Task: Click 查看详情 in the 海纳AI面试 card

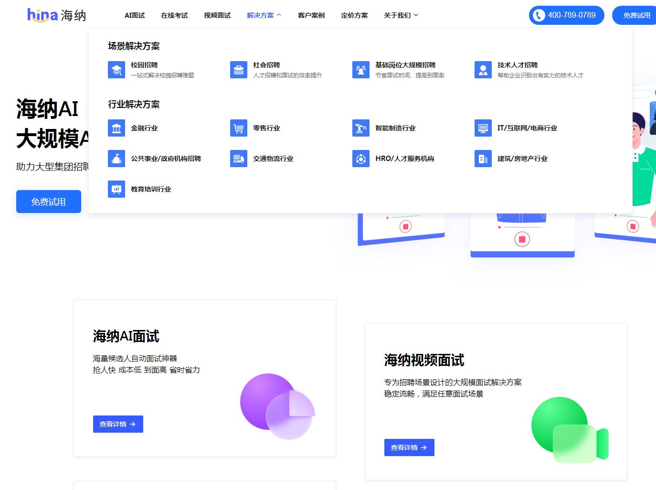Action: (118, 424)
